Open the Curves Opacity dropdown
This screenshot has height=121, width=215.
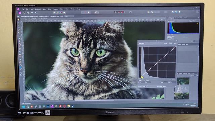click(x=145, y=87)
